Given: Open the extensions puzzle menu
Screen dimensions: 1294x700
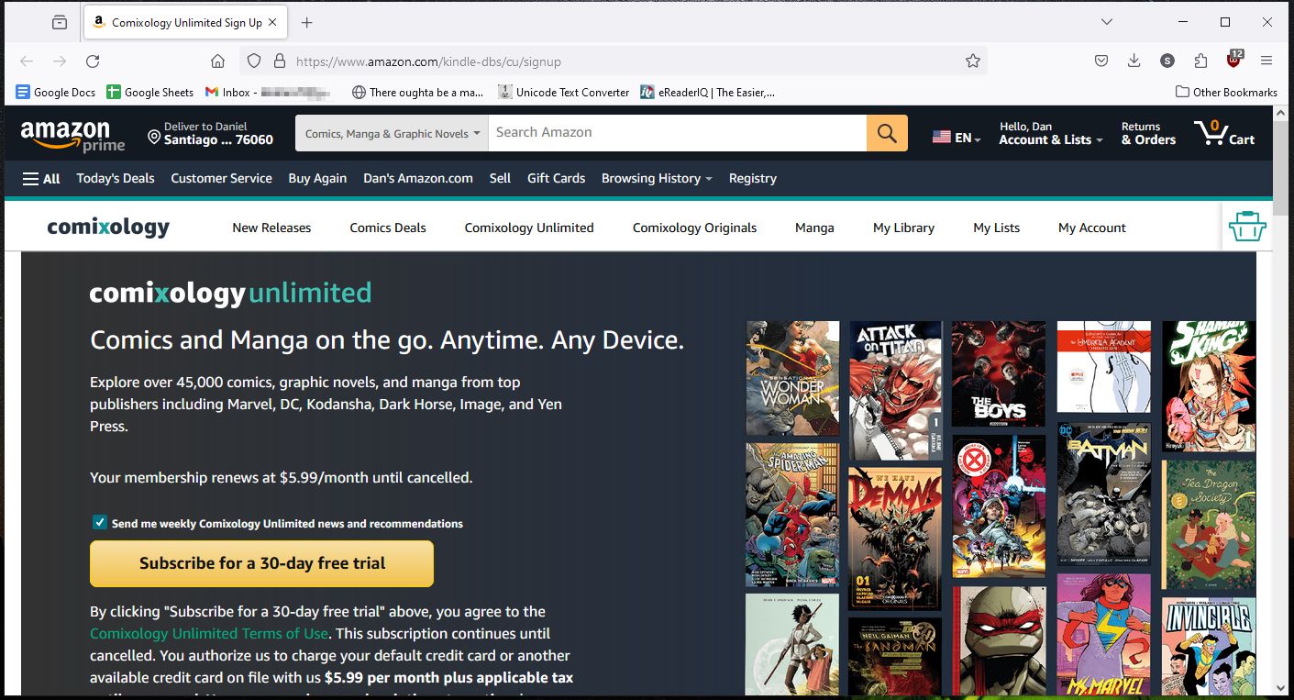Looking at the screenshot, I should click(x=1200, y=61).
